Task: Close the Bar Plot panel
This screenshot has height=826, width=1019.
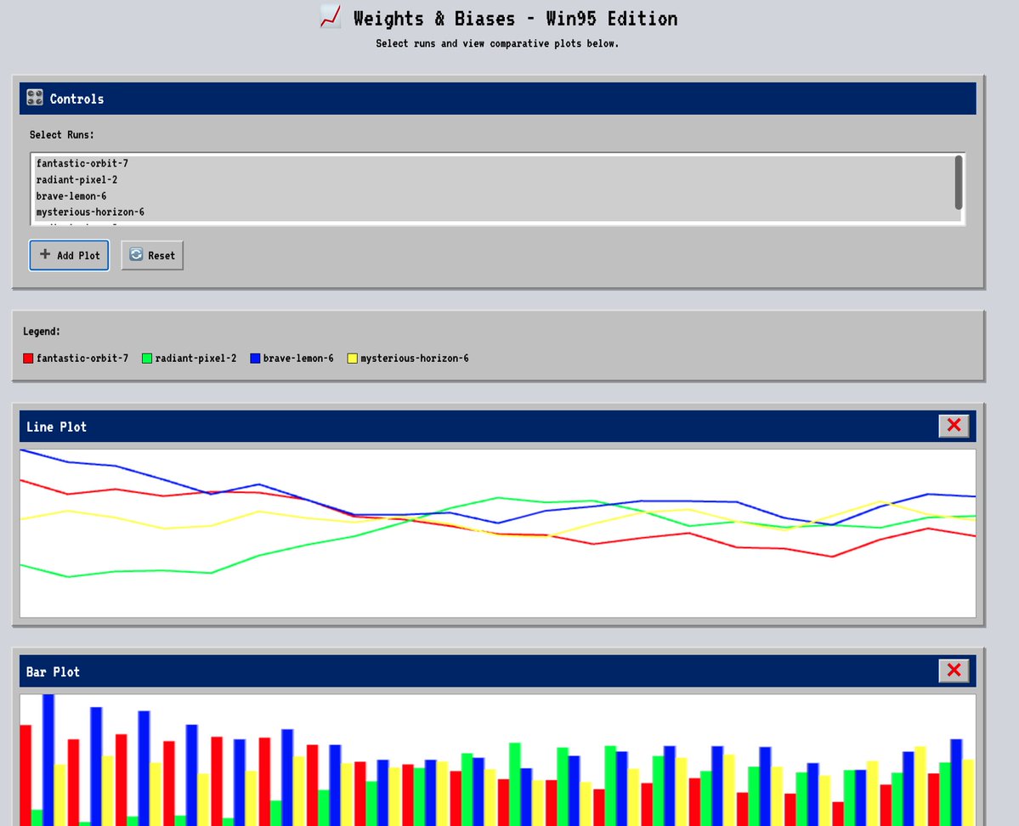Action: coord(953,670)
